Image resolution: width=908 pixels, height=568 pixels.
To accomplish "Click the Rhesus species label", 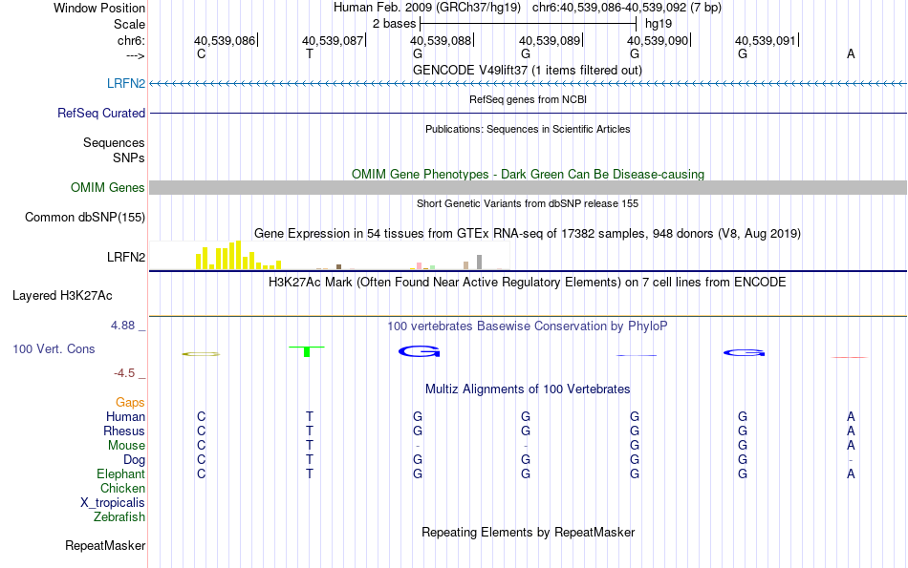I will point(124,431).
